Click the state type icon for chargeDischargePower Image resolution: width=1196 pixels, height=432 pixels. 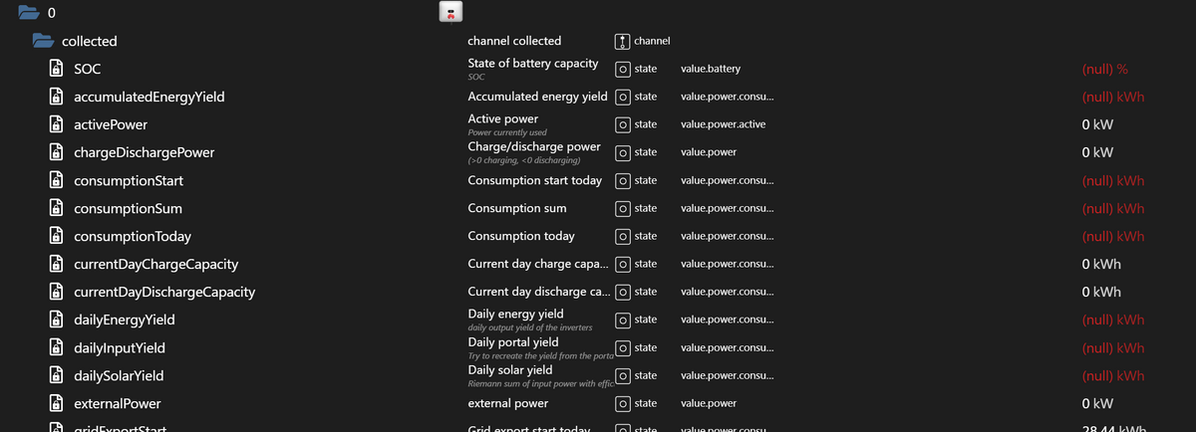point(623,152)
